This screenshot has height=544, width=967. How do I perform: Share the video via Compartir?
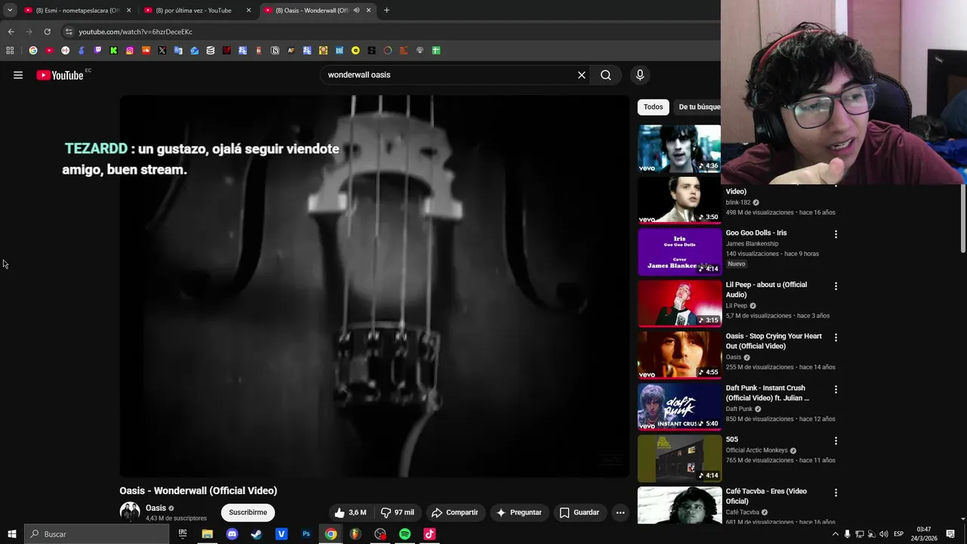click(x=455, y=512)
